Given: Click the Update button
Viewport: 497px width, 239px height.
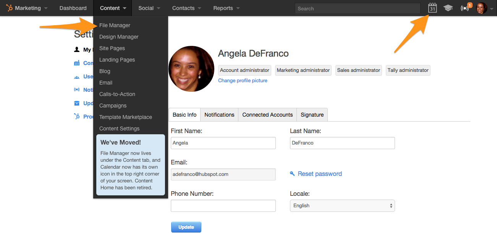Looking at the screenshot, I should click(186, 227).
